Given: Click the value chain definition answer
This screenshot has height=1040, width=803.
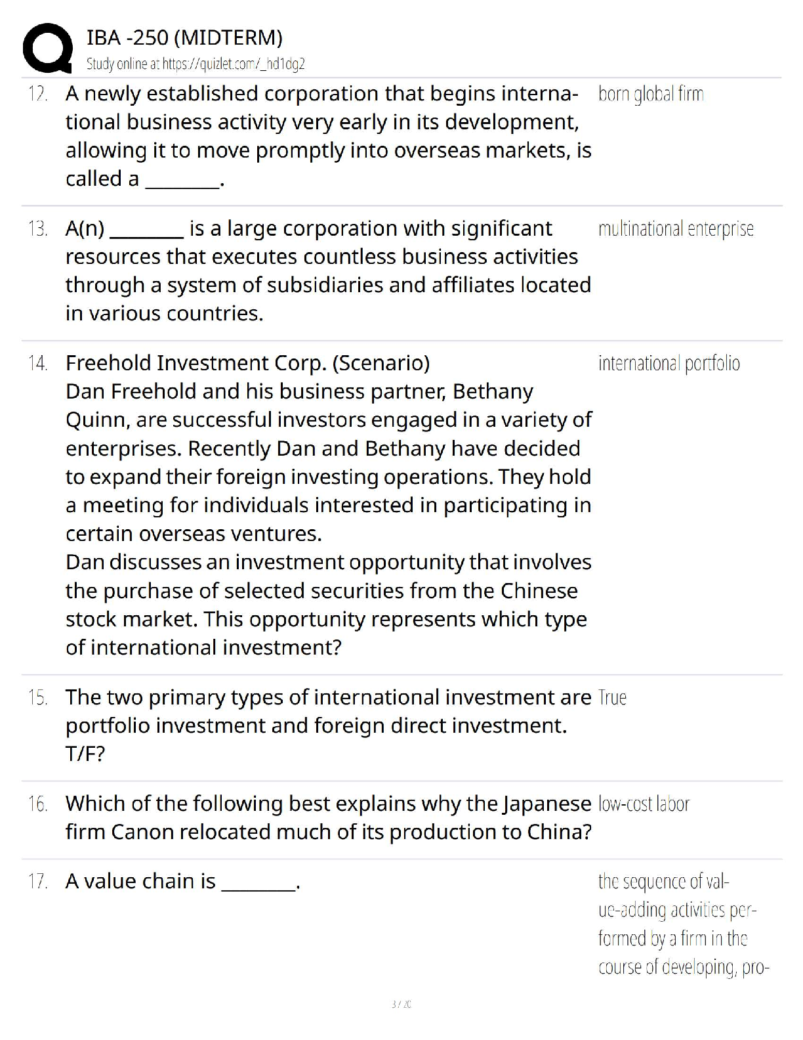Looking at the screenshot, I should 682,924.
